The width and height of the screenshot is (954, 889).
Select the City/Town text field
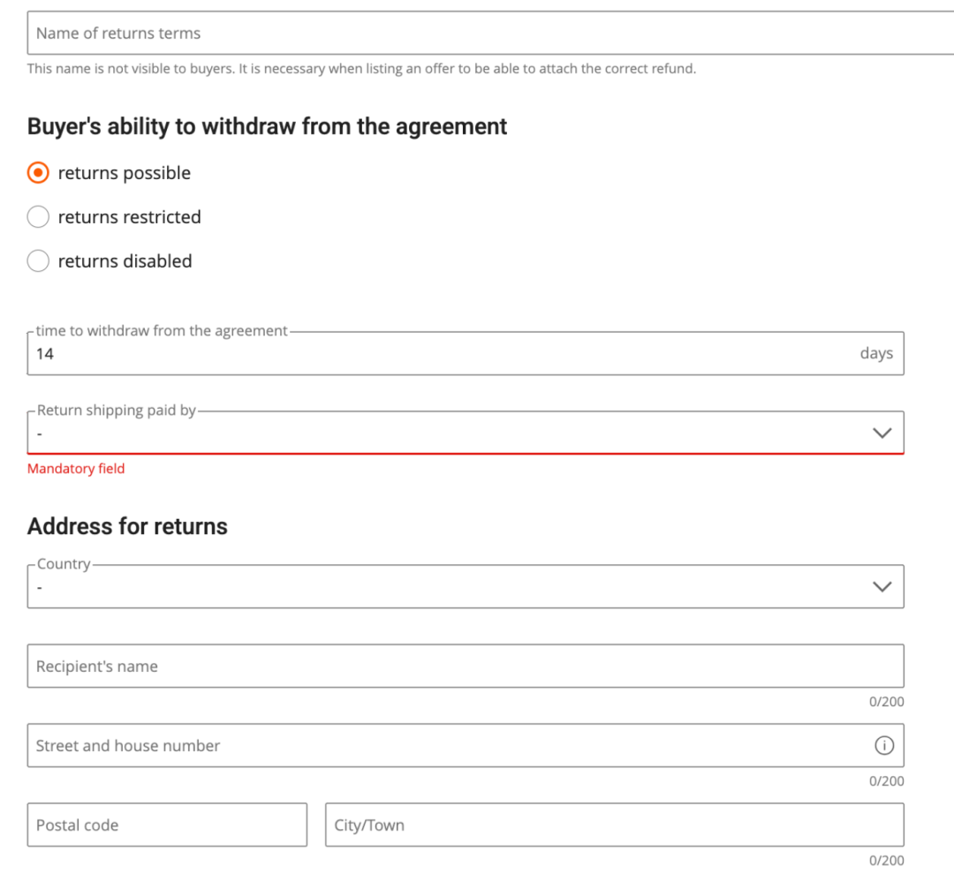[x=614, y=825]
